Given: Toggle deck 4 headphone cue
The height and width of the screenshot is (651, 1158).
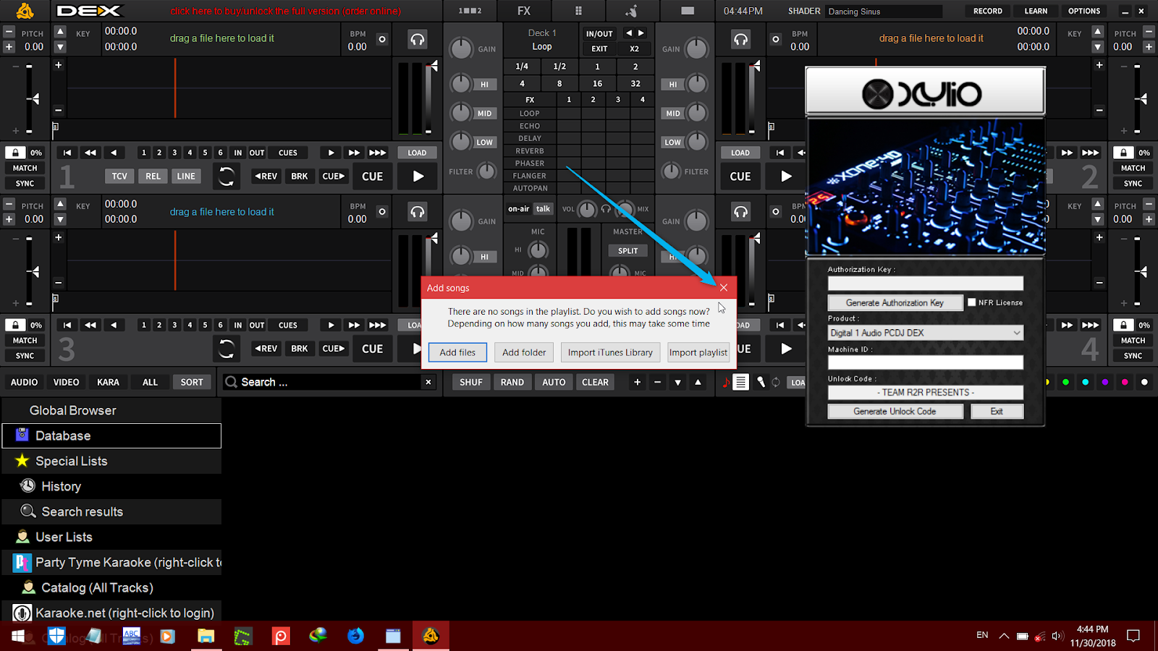Looking at the screenshot, I should pyautogui.click(x=740, y=212).
